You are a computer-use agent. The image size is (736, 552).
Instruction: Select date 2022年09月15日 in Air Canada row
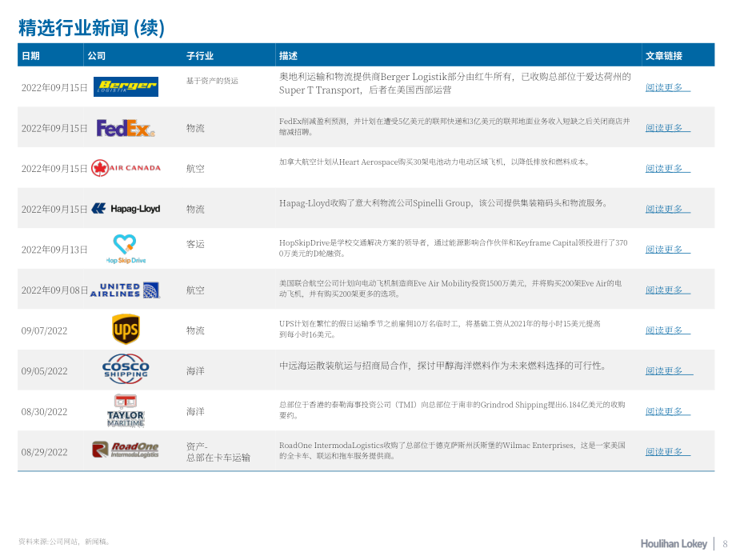point(54,169)
